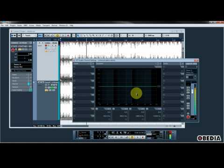Select the Range Selection tool next to the arrow tool

(x=81, y=35)
